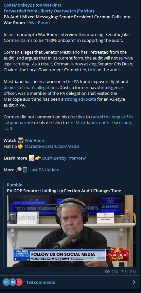Click the KM commenter avatar
Screen dimensions: 141x293
tap(13, 282)
